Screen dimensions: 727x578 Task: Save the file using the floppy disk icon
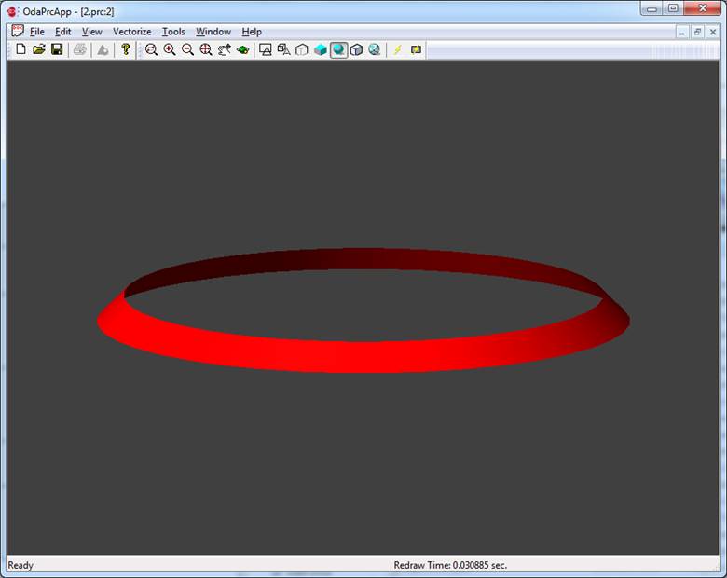click(x=57, y=49)
